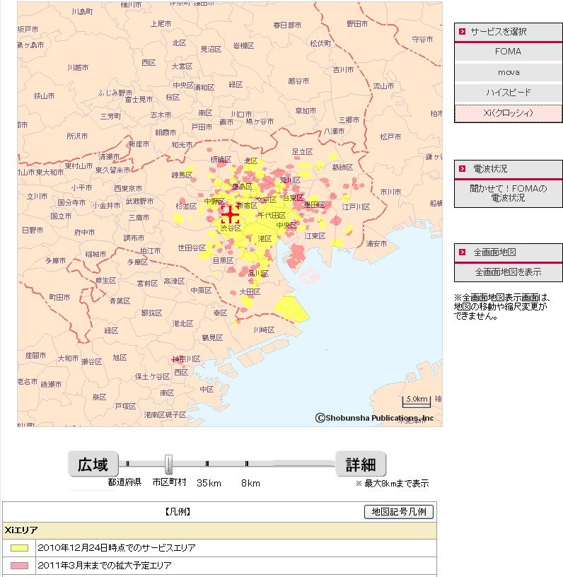Click the red crosshair marker on map

[231, 215]
